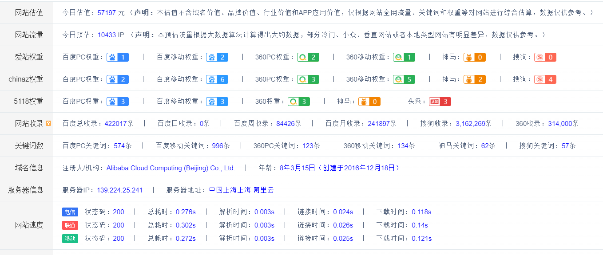Select the chinaz权重 row label
Viewport: 603px width, 255px height.
pyautogui.click(x=26, y=79)
